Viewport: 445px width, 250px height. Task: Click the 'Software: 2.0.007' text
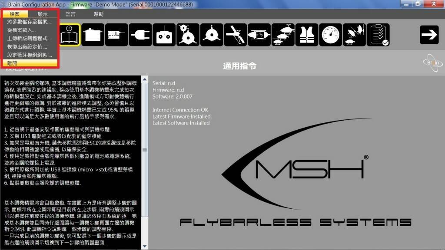tap(172, 96)
